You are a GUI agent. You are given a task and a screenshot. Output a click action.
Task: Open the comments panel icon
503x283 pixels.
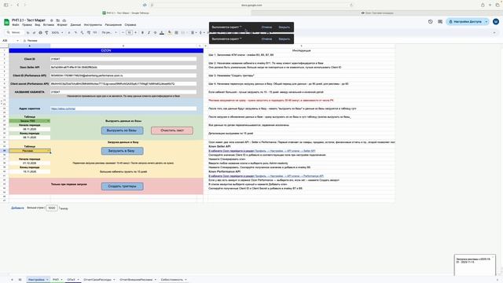click(440, 21)
